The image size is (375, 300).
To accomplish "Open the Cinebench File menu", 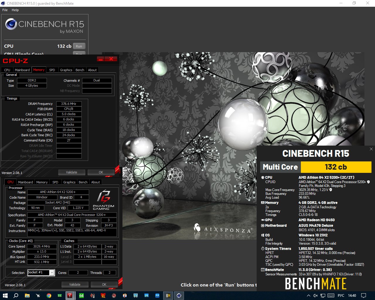I will point(5,10).
